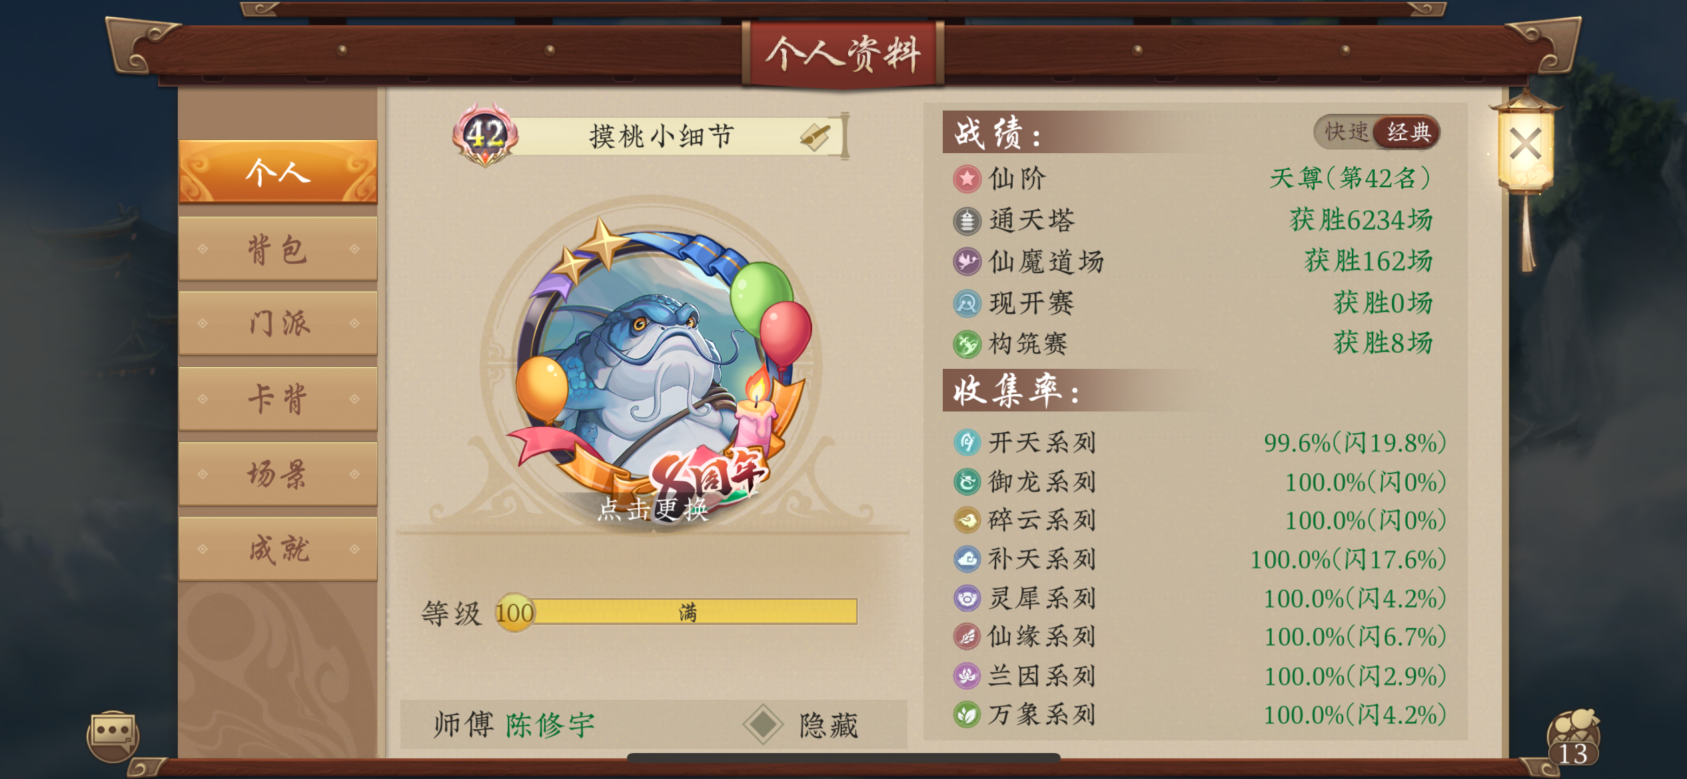This screenshot has height=779, width=1687.
Task: Switch record mode to 经典
Action: pyautogui.click(x=1408, y=132)
